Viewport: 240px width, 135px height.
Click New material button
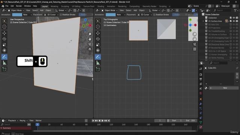224,88
